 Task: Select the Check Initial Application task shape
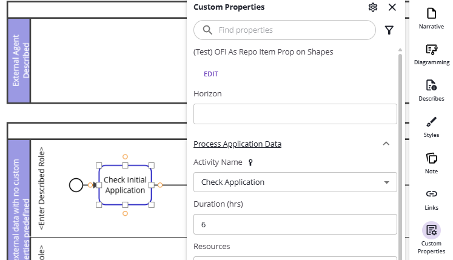125,185
